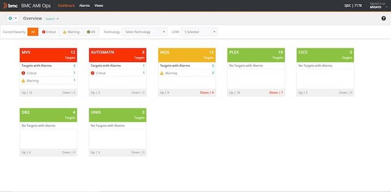Go to the Dashboard tab
The height and width of the screenshot is (192, 391).
[66, 6]
